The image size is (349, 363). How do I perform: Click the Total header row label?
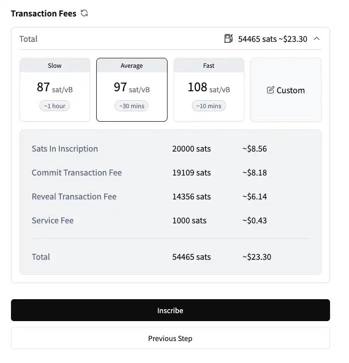coord(28,39)
